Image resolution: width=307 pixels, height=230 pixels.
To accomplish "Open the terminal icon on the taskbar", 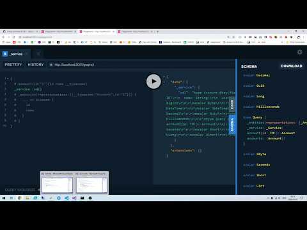I will pyautogui.click(x=82, y=198).
